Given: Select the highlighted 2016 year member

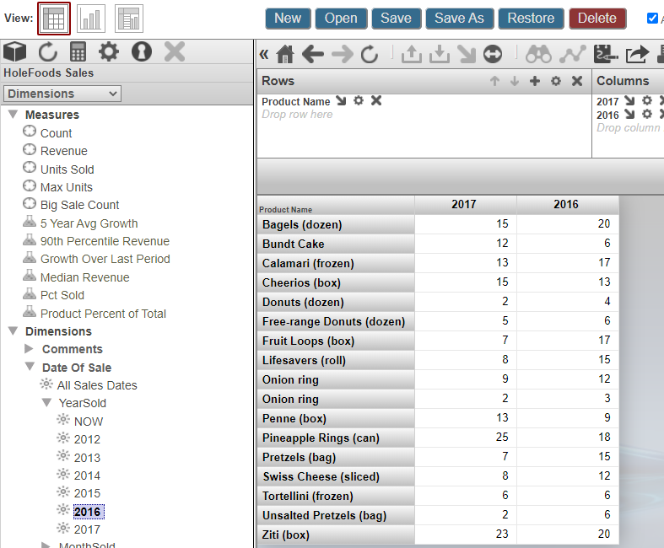Looking at the screenshot, I should (87, 512).
